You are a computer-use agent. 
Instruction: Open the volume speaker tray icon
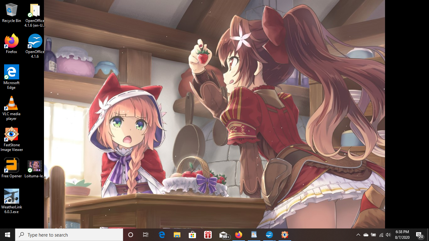point(388,235)
